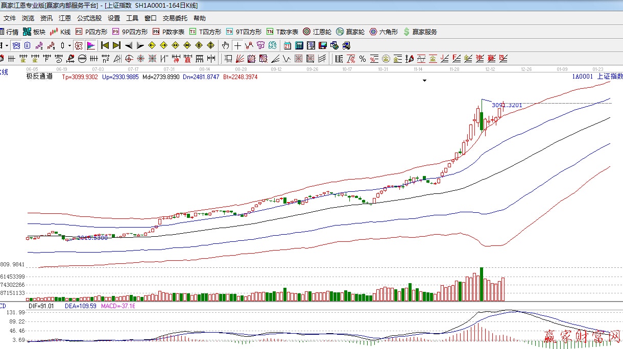
Task: Toggle the colored flag chart button
Action: [91, 45]
